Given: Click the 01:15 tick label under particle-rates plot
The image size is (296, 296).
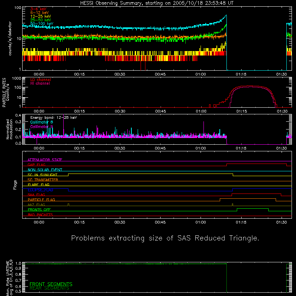Looking at the screenshot, I should (x=242, y=111).
